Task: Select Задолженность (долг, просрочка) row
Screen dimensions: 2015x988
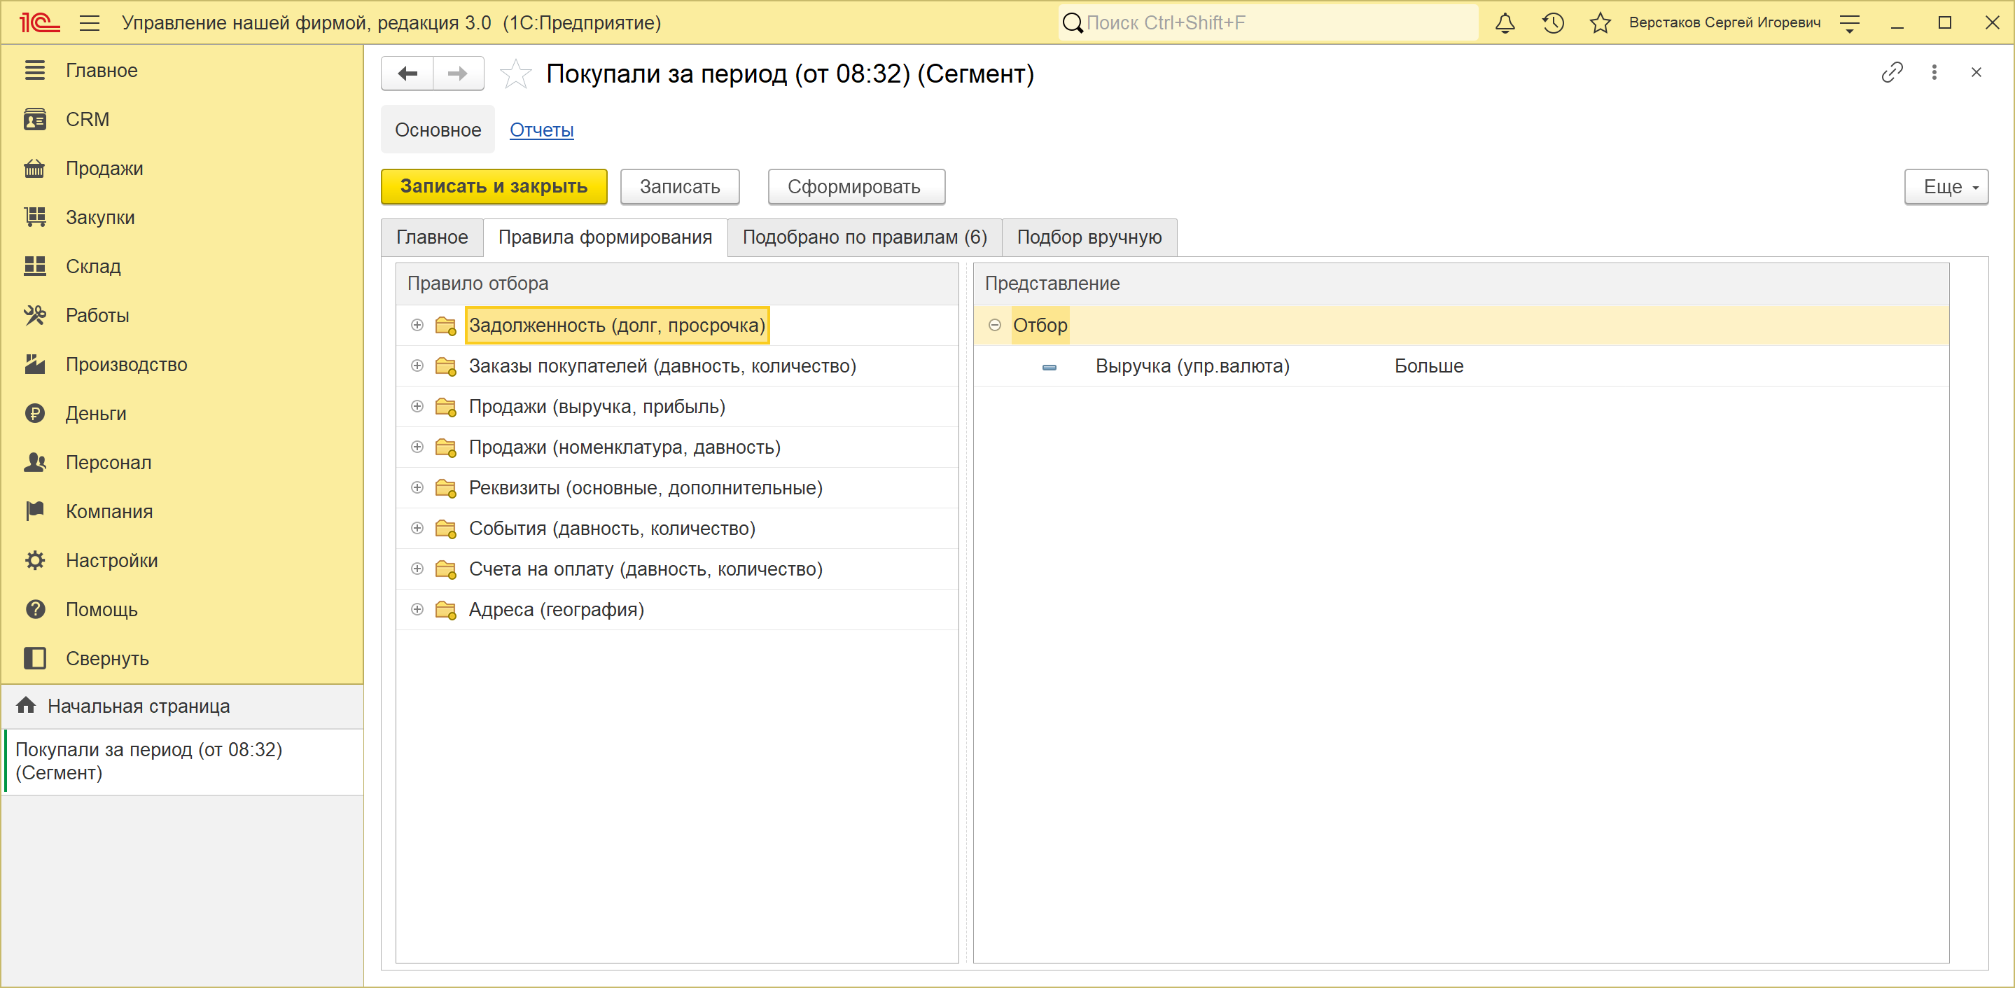Action: (676, 326)
